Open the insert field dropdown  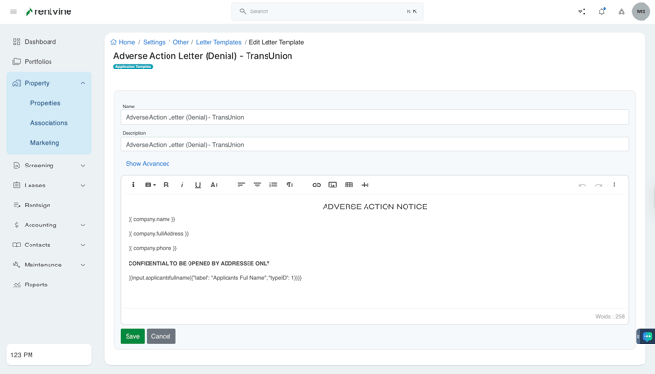pos(150,185)
